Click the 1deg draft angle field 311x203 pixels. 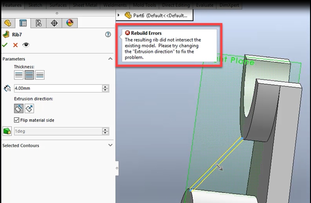58,131
